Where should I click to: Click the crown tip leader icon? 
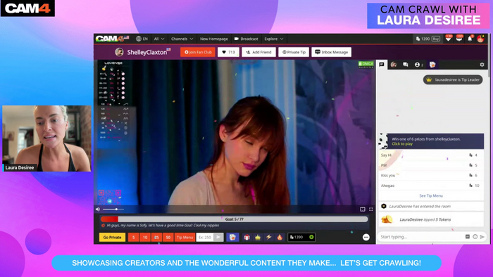tap(258, 237)
